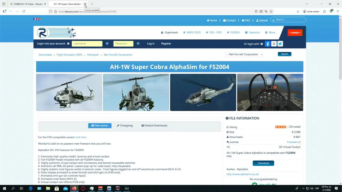
Task: Open the MSFS 2020 menu item
Action: 192,33
